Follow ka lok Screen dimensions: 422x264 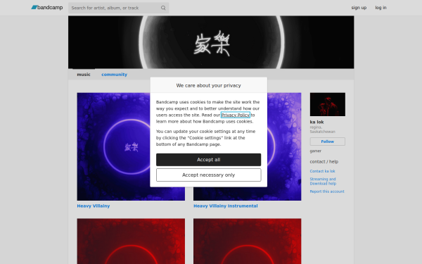tap(328, 142)
